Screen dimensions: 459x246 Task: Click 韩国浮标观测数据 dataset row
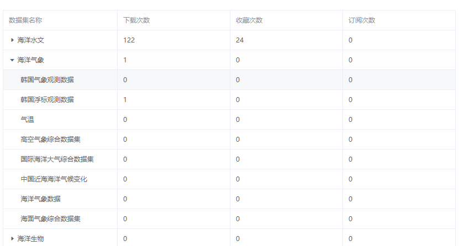pyautogui.click(x=229, y=100)
